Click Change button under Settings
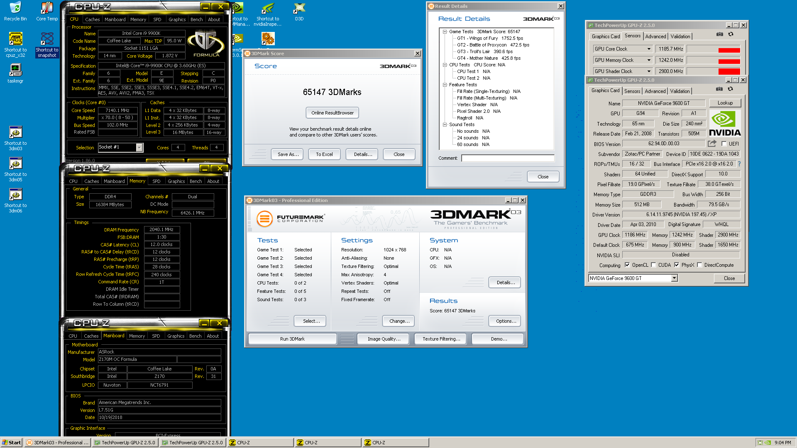The height and width of the screenshot is (448, 797). coord(399,321)
